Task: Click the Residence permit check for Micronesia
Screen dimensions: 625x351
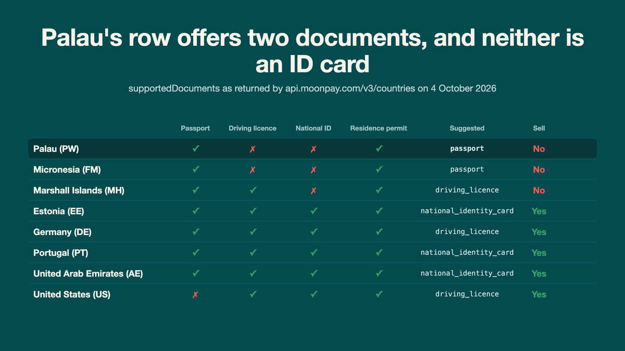Action: point(379,170)
